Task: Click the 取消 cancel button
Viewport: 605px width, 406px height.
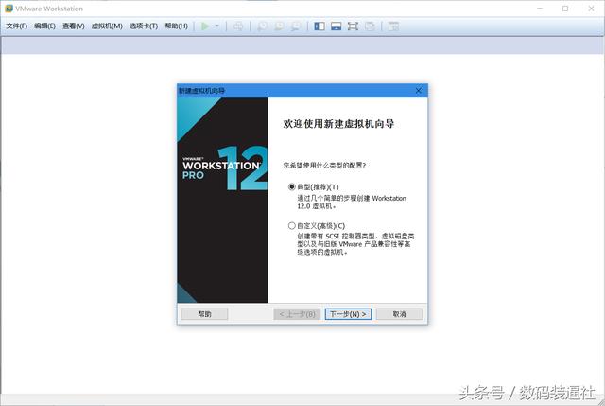Action: coord(399,314)
